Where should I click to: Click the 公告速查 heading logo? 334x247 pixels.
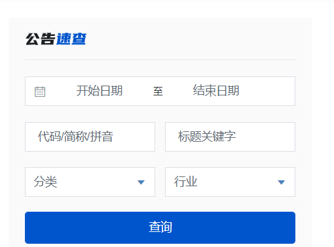[x=56, y=39]
